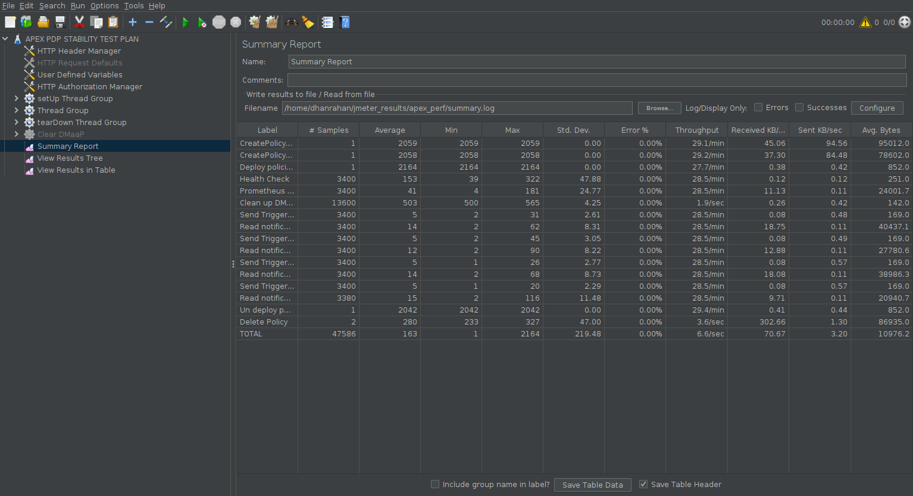The image size is (913, 496).
Task: Create a new test plan
Action: (10, 22)
